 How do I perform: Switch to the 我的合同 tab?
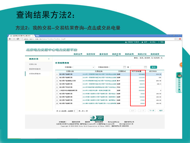(x=129, y=54)
